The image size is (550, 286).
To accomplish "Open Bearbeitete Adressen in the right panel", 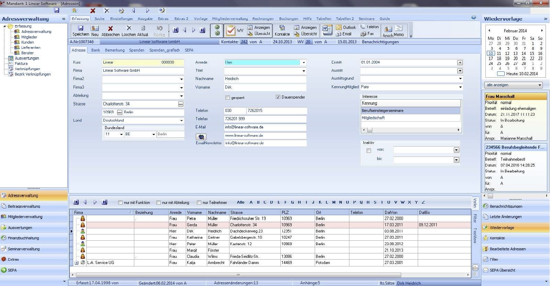I will pyautogui.click(x=515, y=249).
